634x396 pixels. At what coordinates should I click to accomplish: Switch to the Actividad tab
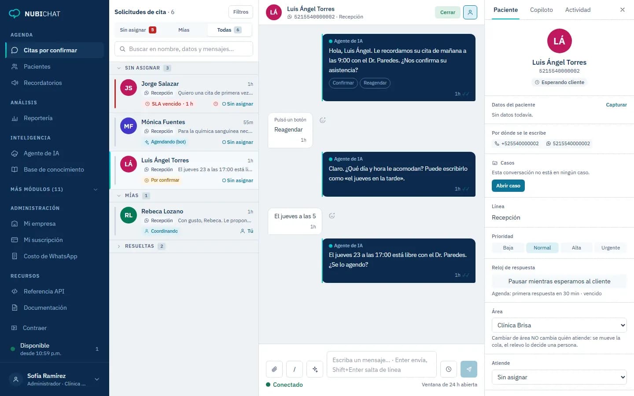coord(578,10)
